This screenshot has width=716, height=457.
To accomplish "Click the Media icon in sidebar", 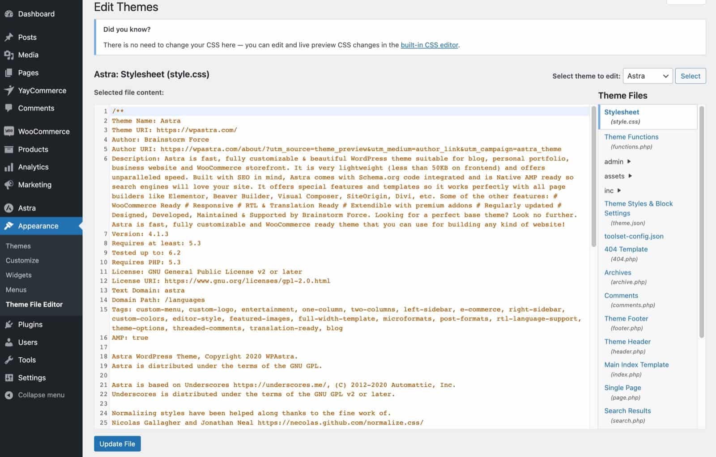I will click(9, 55).
